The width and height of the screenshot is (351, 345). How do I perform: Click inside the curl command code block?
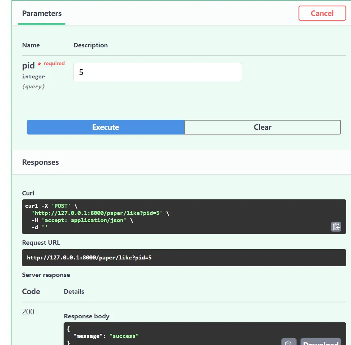point(159,216)
